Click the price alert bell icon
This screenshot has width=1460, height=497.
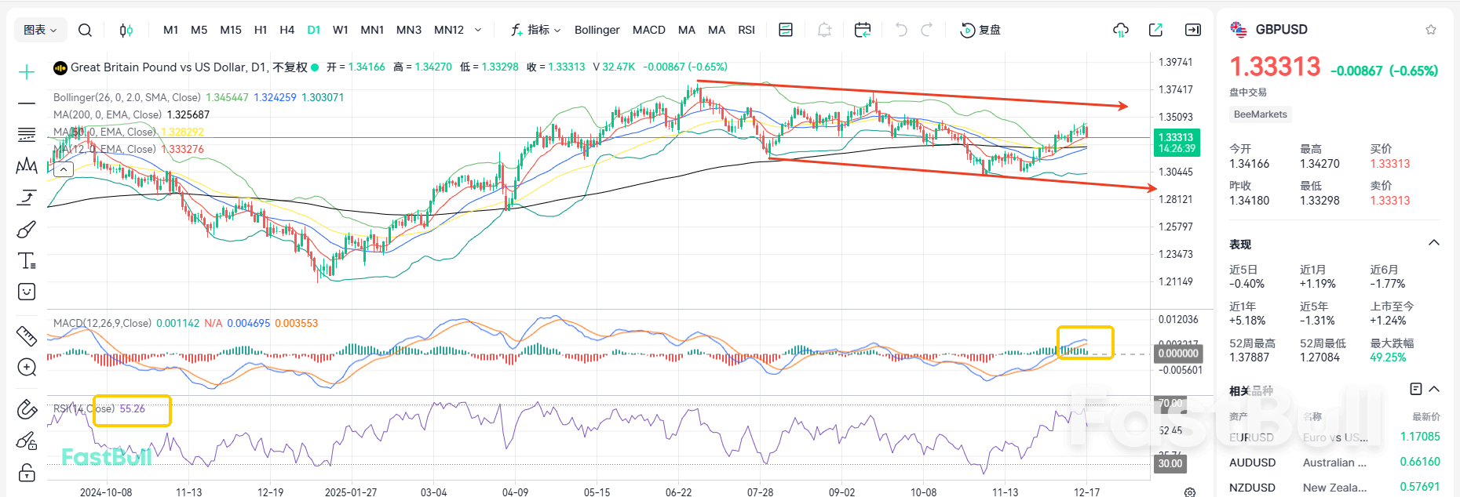coord(824,30)
